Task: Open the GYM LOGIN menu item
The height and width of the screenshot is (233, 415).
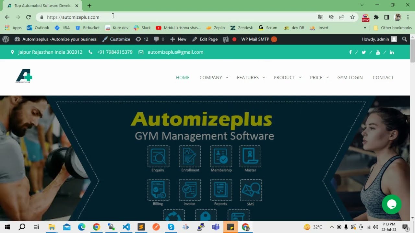Action: click(x=350, y=77)
